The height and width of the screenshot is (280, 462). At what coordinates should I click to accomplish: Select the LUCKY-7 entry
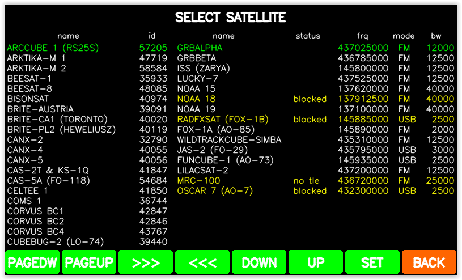pyautogui.click(x=316, y=78)
